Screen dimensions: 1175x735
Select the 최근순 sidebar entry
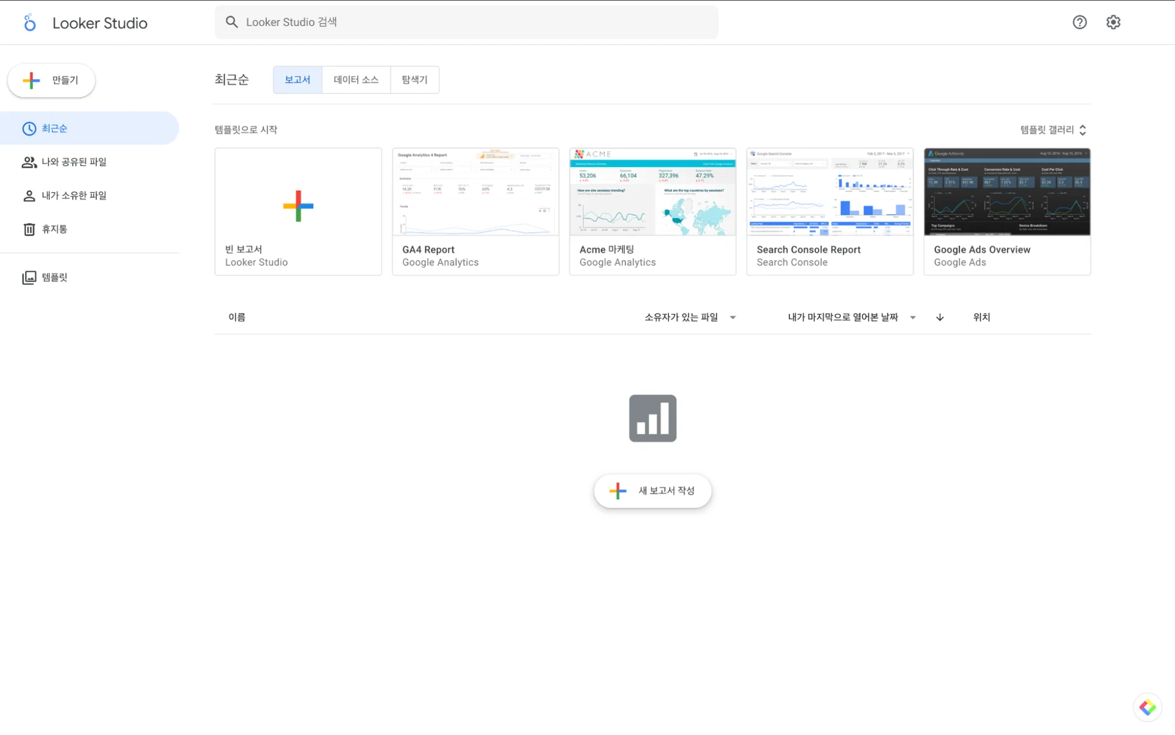pos(54,128)
